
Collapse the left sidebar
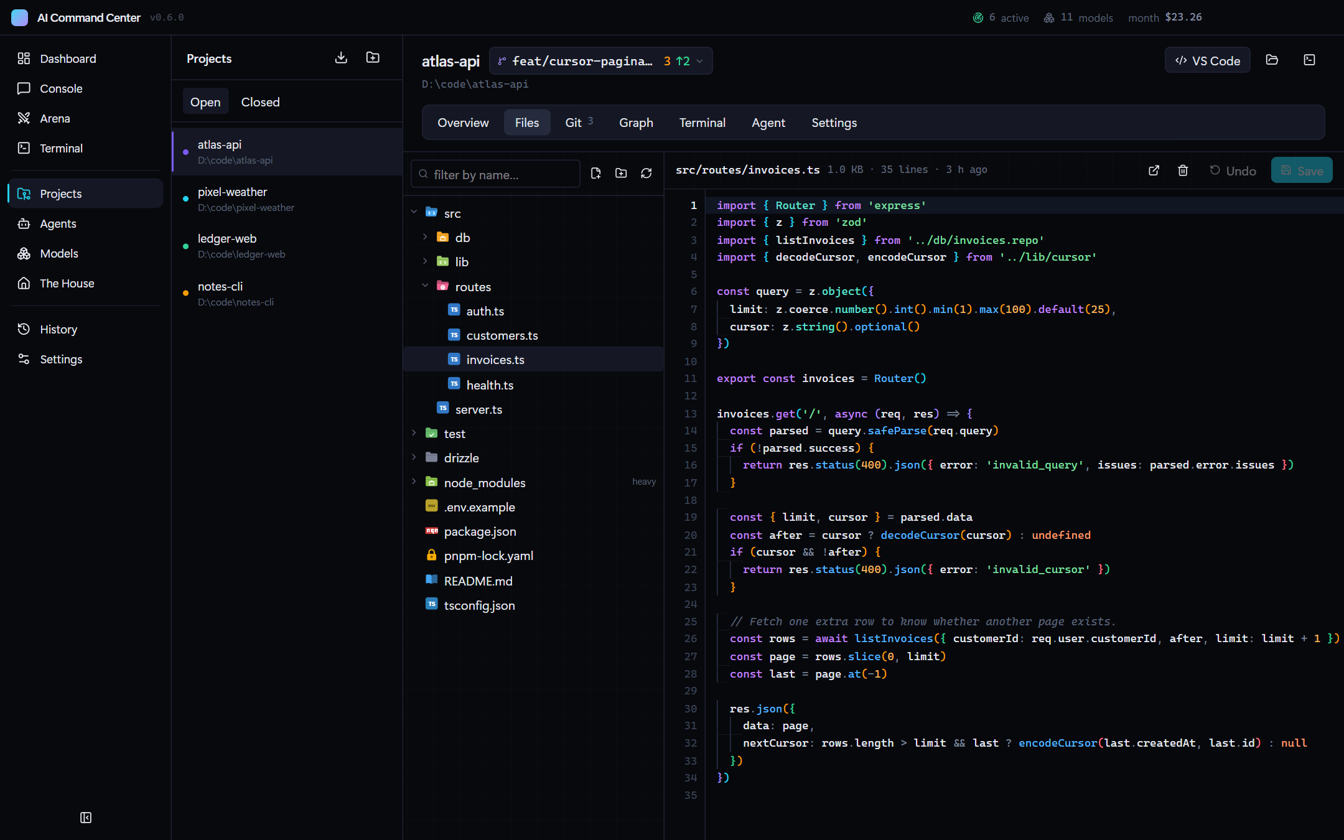(86, 818)
